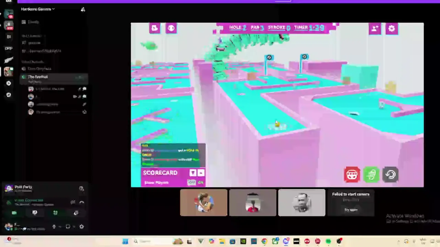Click the red emote button in game
The width and height of the screenshot is (440, 247).
tap(352, 175)
